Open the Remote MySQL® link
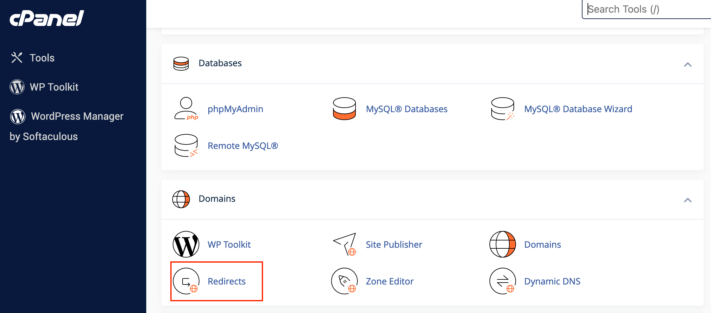The width and height of the screenshot is (711, 313). pyautogui.click(x=243, y=146)
